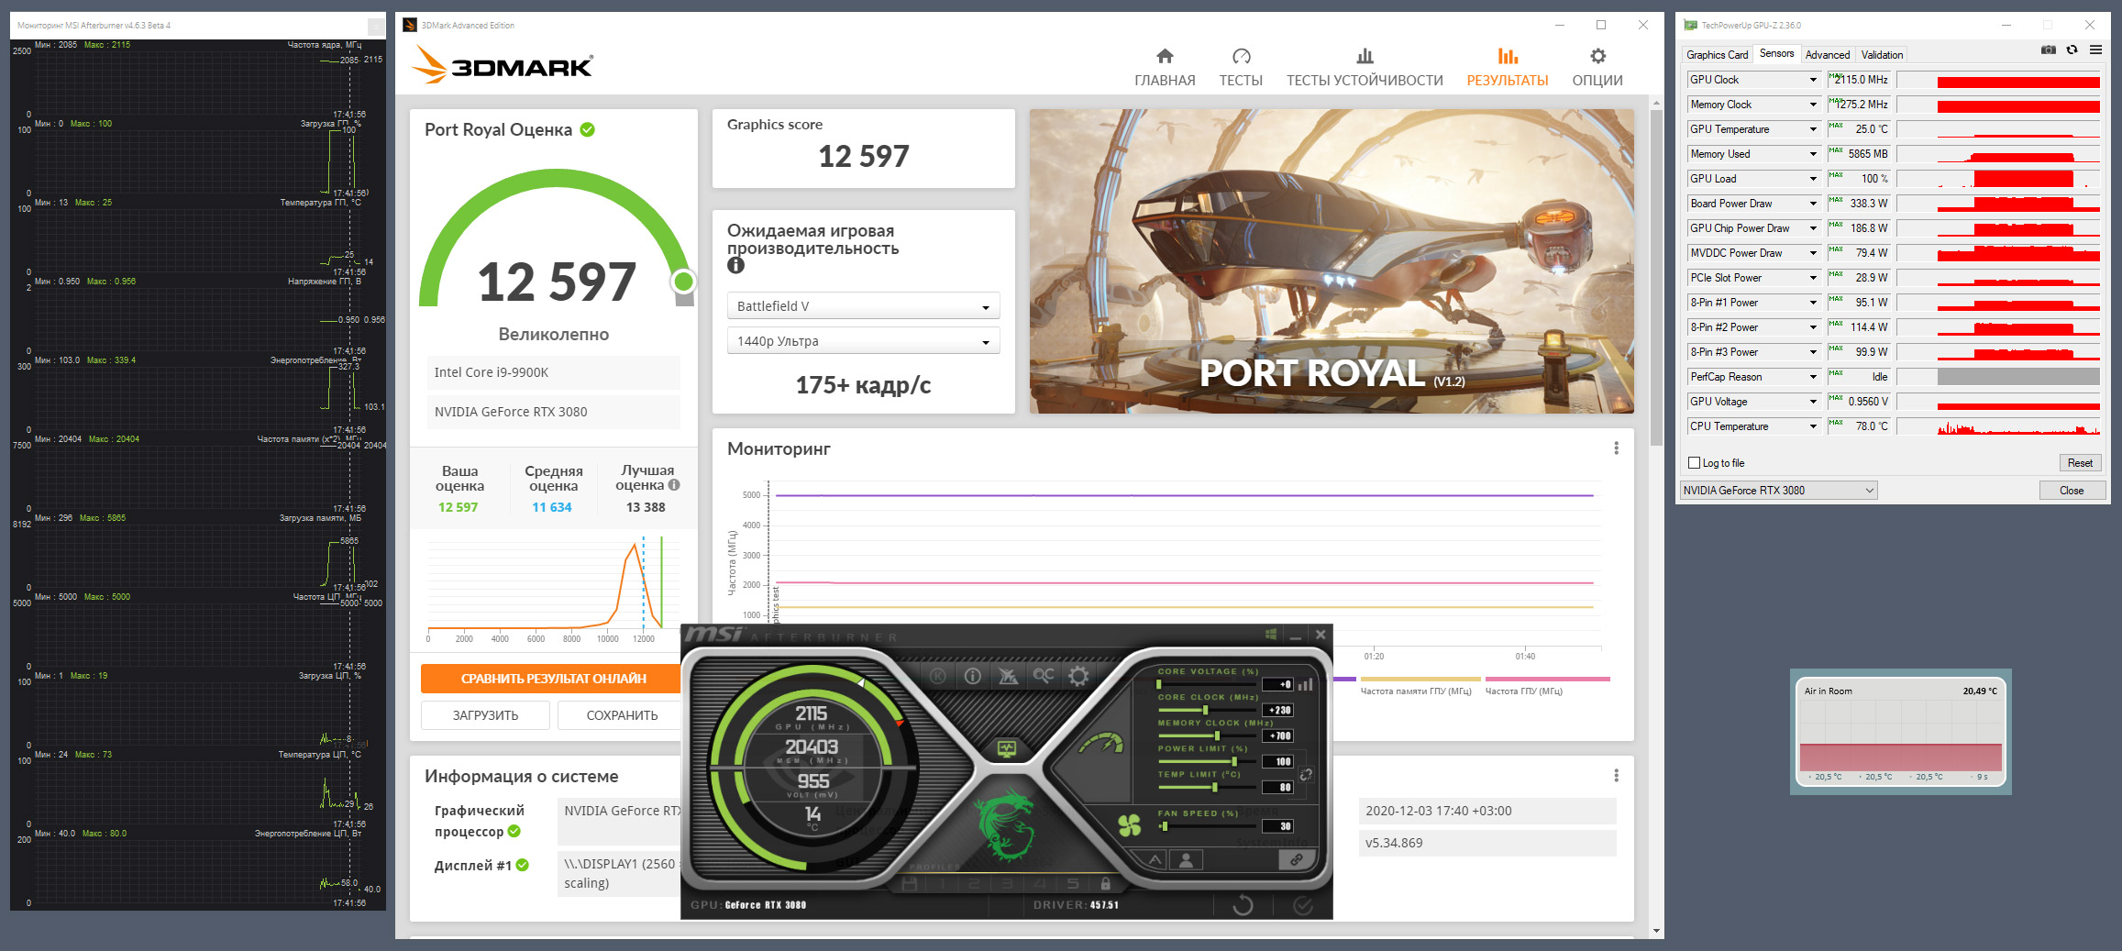
Task: Adjust the Memory Clock slider handle
Action: [1217, 735]
